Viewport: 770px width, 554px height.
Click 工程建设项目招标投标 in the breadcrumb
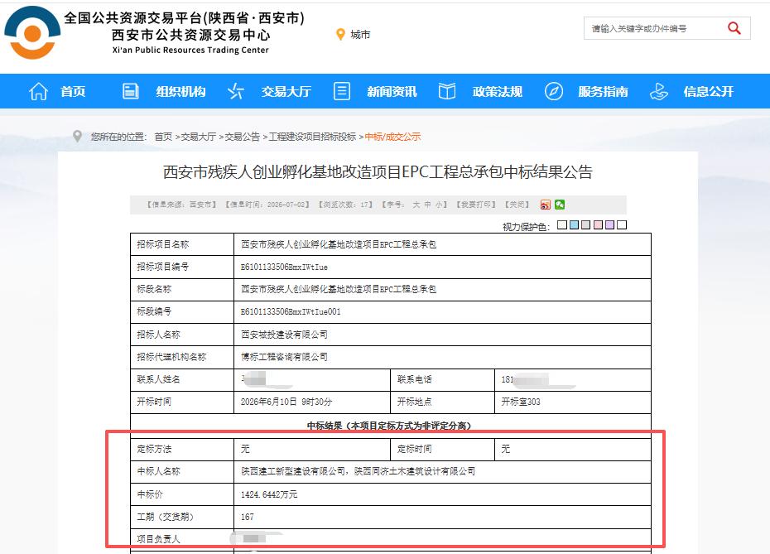[x=312, y=137]
